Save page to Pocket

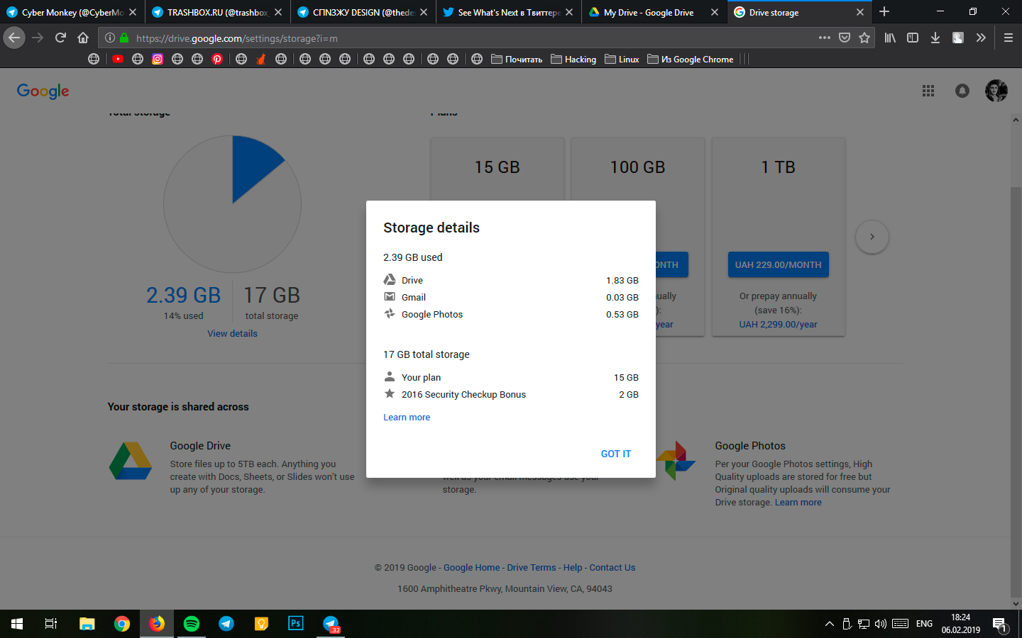(x=845, y=38)
